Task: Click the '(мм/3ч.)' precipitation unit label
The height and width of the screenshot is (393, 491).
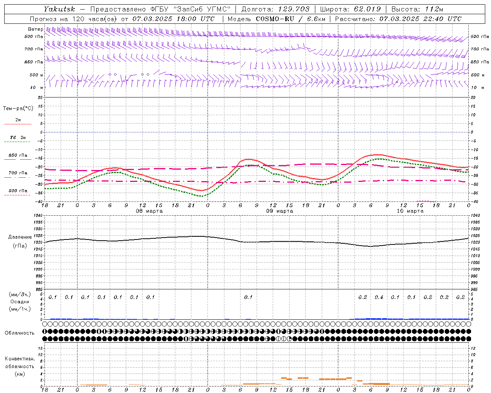Action: [x=20, y=294]
